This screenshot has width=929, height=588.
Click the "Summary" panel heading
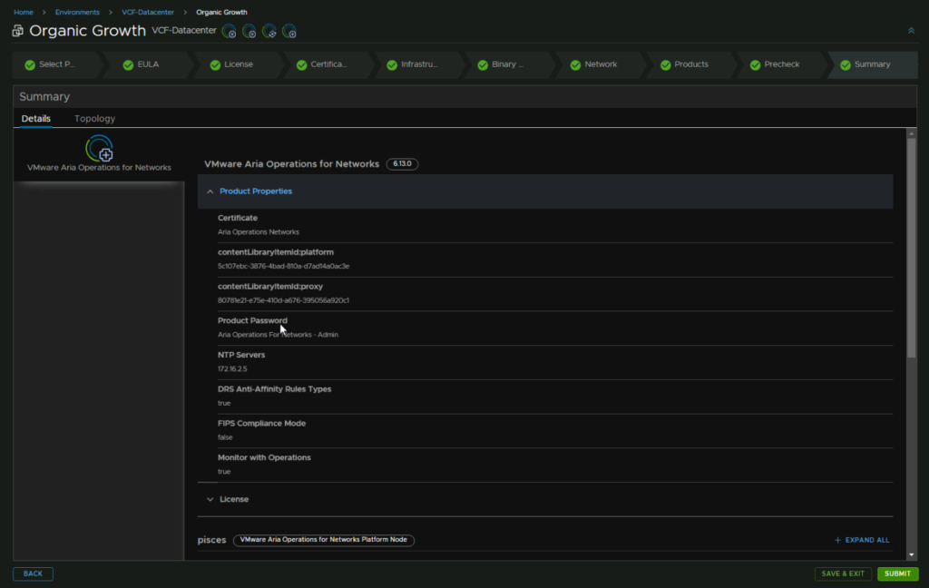tap(44, 96)
